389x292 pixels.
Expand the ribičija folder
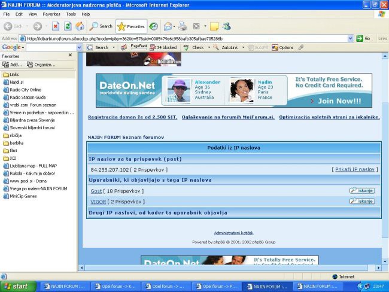pyautogui.click(x=13, y=135)
